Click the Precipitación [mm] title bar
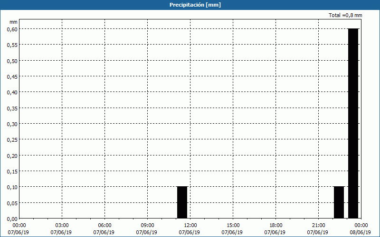380x237 pixels. pos(190,5)
